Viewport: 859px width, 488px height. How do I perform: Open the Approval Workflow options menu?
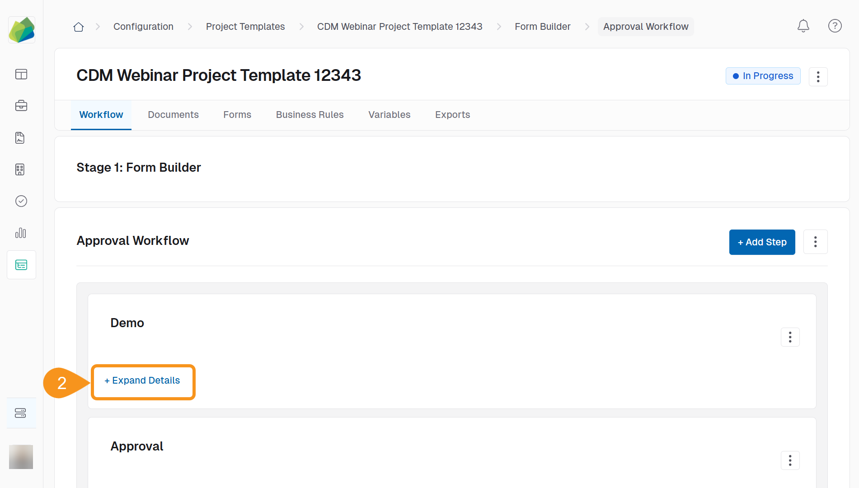(816, 242)
